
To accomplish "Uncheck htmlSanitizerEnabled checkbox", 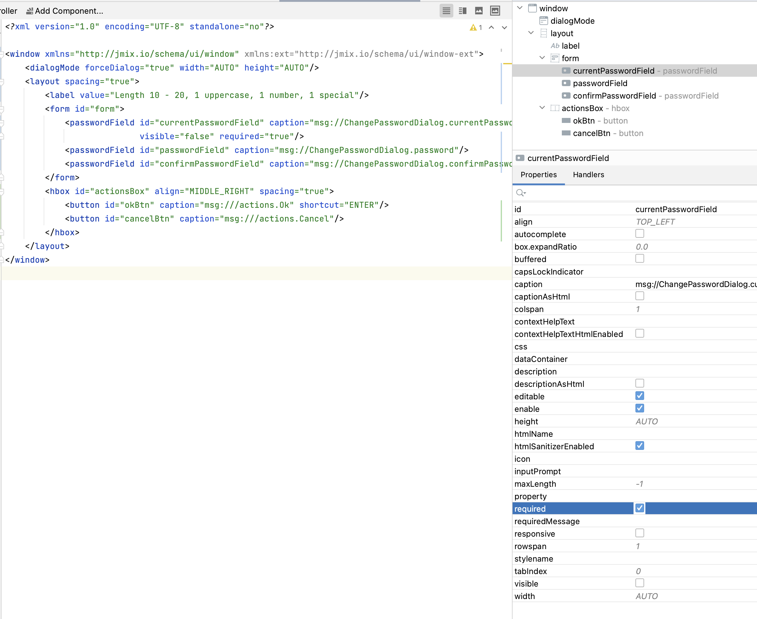I will pos(639,446).
